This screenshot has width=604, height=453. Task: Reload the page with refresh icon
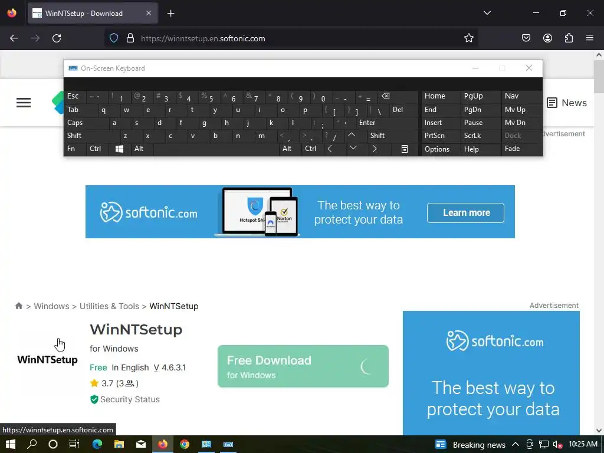pos(57,38)
